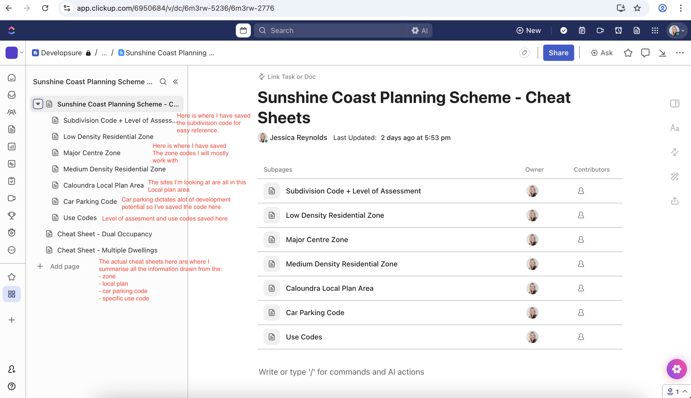Favorite this doc with the star icon
Viewport: 691px width, 398px height.
(x=628, y=53)
